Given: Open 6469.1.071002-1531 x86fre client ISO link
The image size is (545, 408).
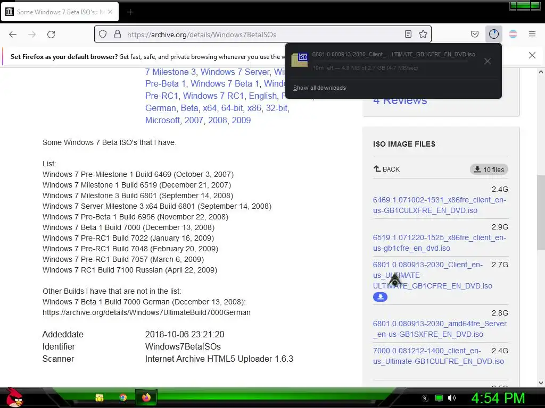Looking at the screenshot, I should point(439,205).
